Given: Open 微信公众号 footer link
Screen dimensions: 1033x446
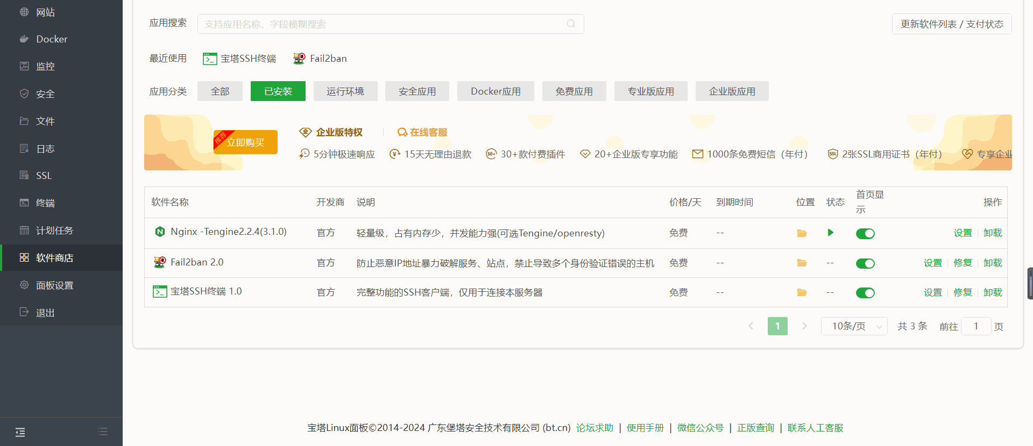Looking at the screenshot, I should coord(701,428).
